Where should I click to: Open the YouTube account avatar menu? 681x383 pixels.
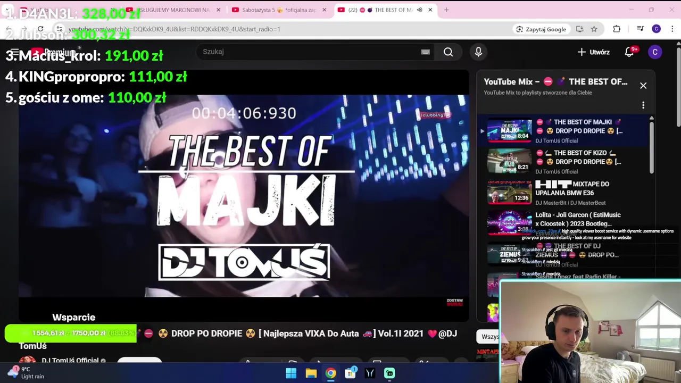655,52
